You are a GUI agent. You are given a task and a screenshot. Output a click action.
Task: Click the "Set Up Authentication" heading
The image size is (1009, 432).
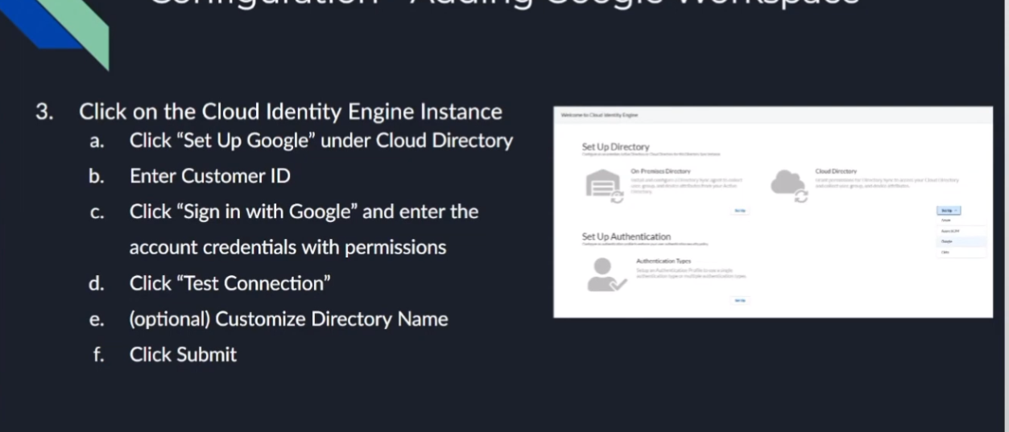pos(626,237)
